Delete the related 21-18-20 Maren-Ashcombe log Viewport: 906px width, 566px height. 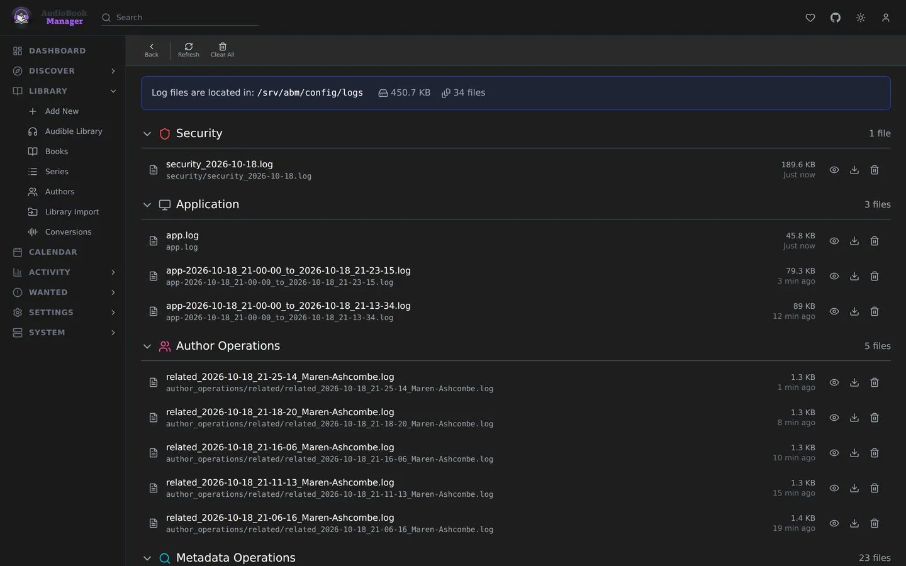pos(875,418)
